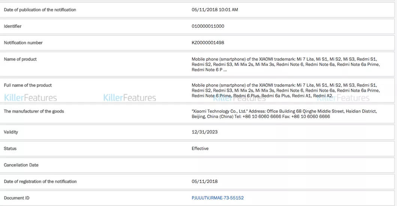Viewport: 397px width, 206px height.
Task: Click "Date of registration of the notification" label
Action: coord(40,182)
